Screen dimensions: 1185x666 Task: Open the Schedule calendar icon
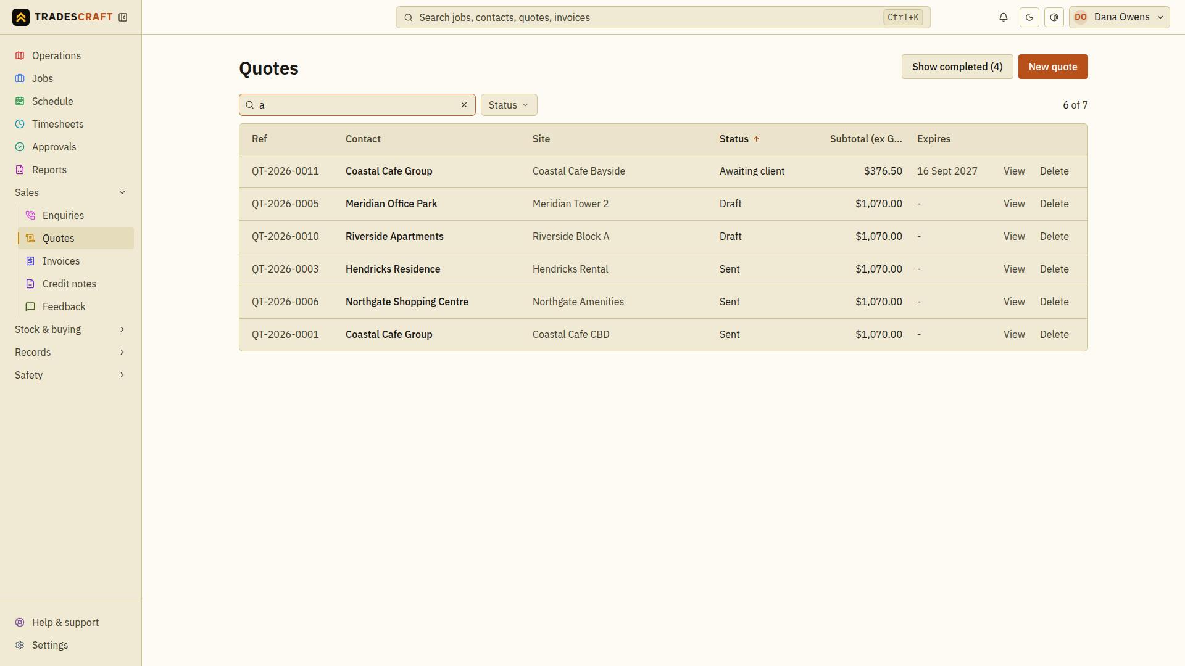[x=20, y=101]
